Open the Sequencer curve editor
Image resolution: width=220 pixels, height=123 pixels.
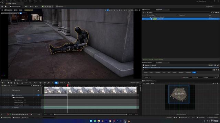click(x=69, y=83)
